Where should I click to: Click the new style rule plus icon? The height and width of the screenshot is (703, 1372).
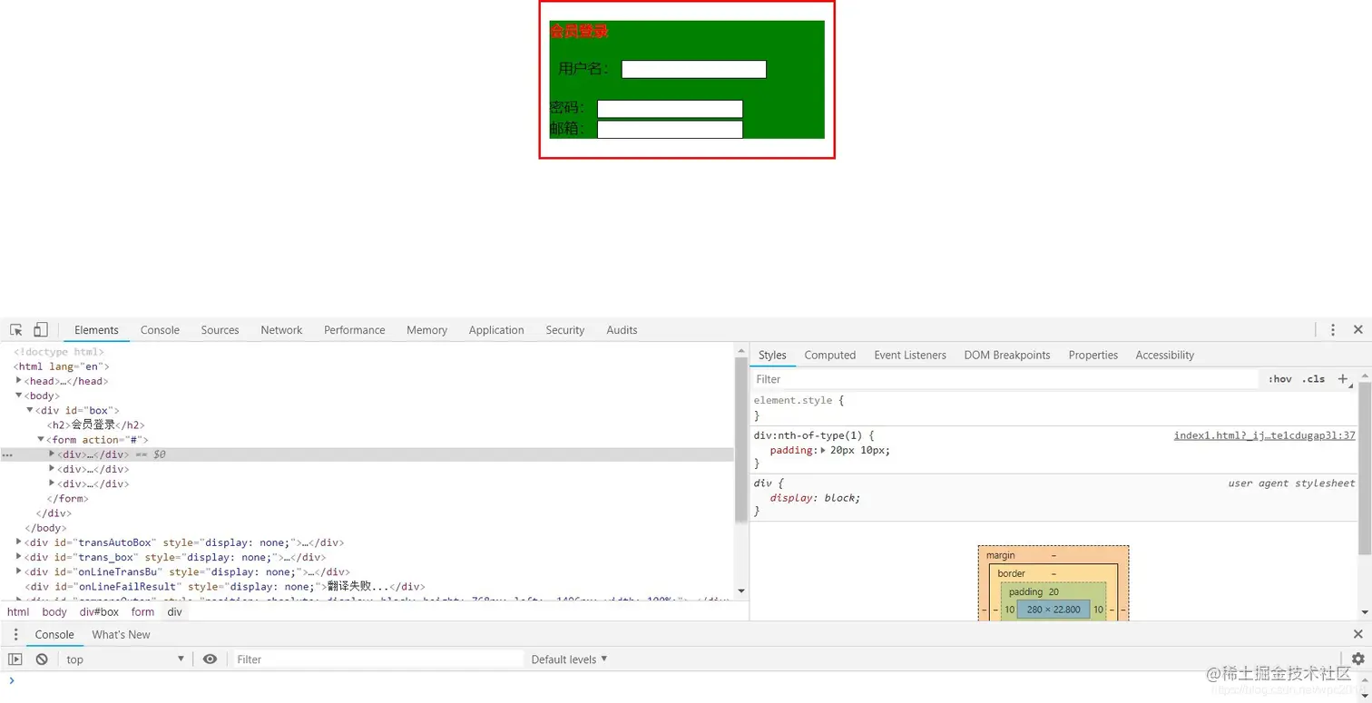[x=1343, y=379]
